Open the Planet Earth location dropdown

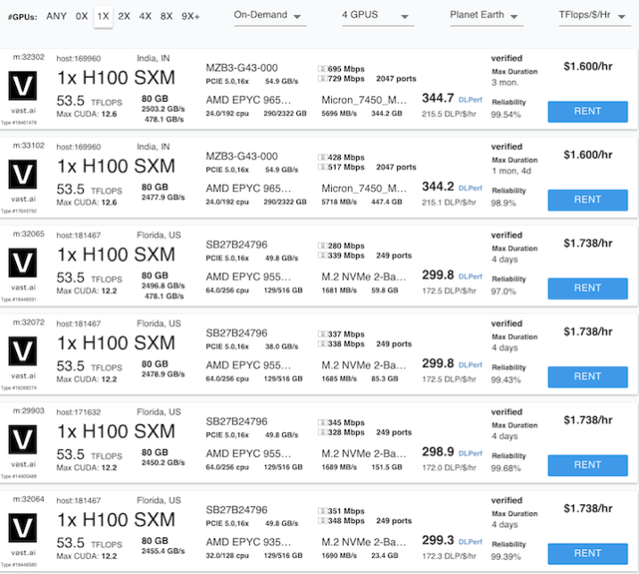[x=486, y=15]
